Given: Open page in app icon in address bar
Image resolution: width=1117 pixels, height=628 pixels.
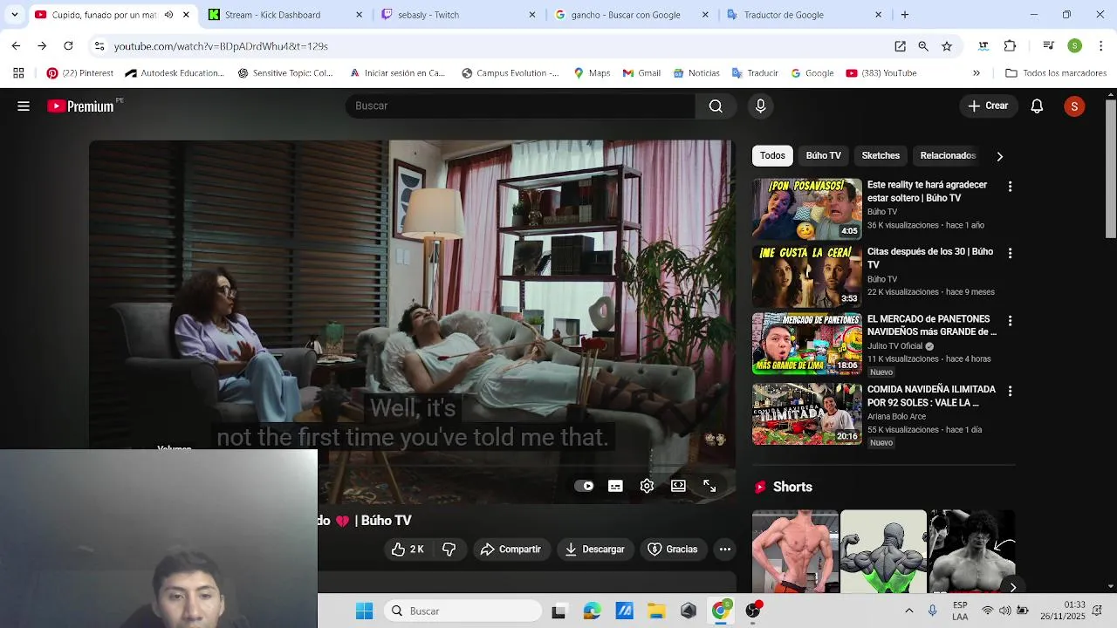Looking at the screenshot, I should click(x=900, y=46).
